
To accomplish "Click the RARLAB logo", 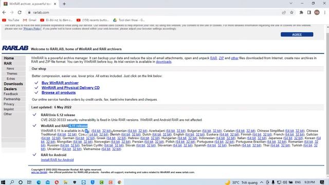I will pyautogui.click(x=15, y=48).
